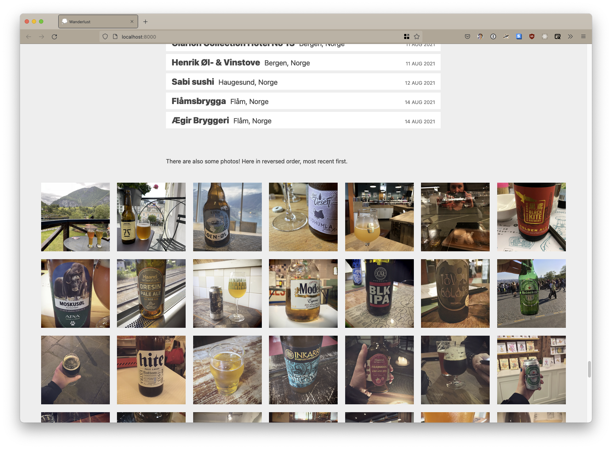Open BLK IPA bottle photo
Image resolution: width=612 pixels, height=449 pixels.
(x=380, y=293)
